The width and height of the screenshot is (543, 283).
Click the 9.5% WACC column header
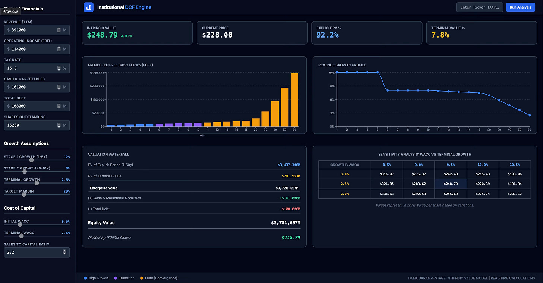451,165
